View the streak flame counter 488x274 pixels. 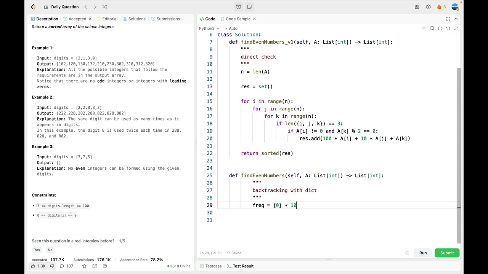click(441, 7)
